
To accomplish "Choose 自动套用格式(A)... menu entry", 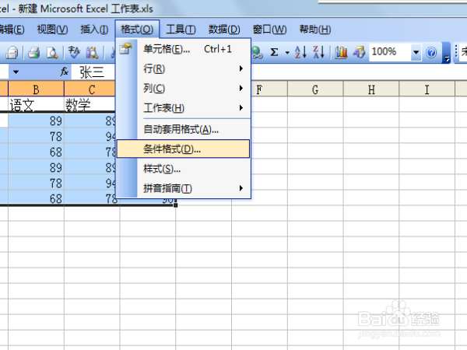I will [183, 129].
